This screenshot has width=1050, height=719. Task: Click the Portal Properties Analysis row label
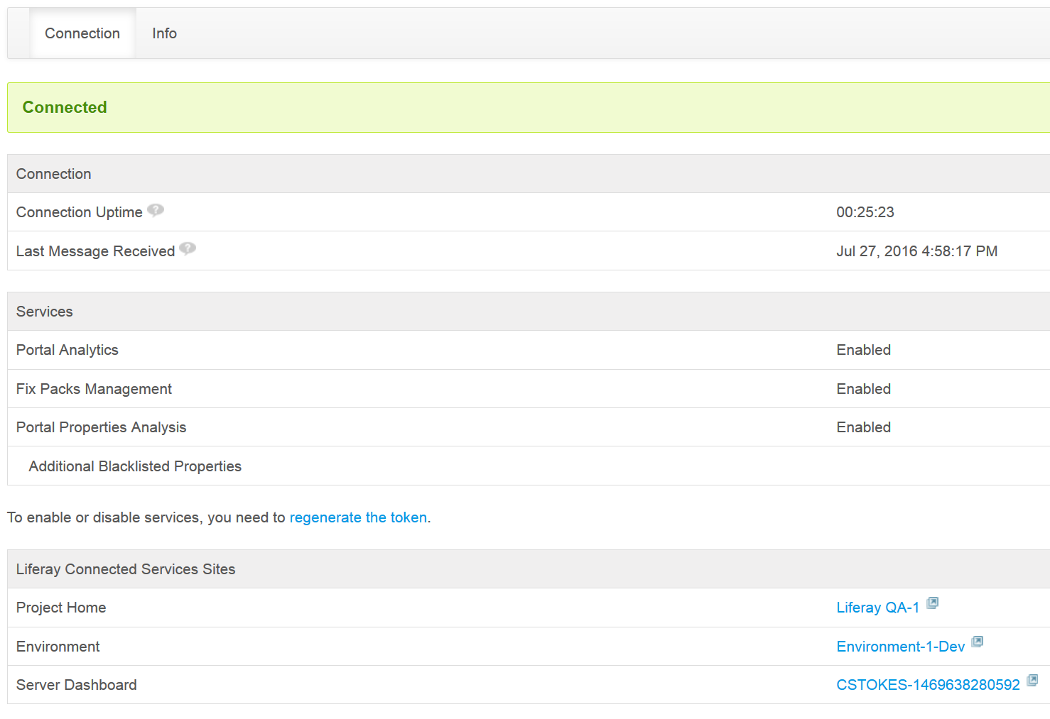coord(101,427)
